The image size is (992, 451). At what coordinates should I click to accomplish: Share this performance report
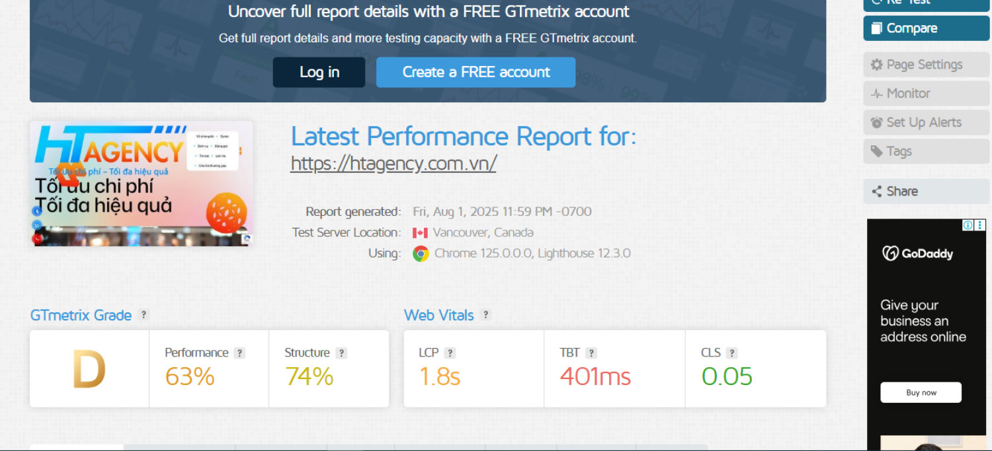point(926,191)
